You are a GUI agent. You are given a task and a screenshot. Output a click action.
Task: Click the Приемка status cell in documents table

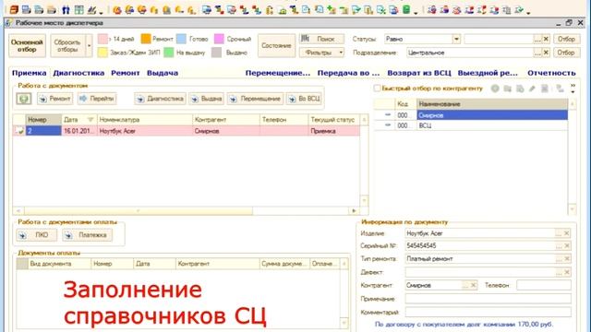click(334, 131)
